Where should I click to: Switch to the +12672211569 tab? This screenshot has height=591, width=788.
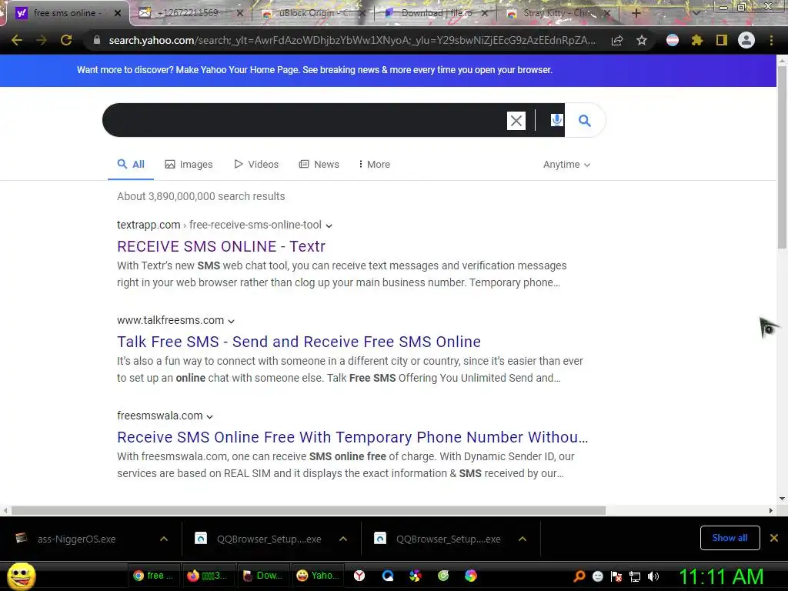tap(192, 13)
